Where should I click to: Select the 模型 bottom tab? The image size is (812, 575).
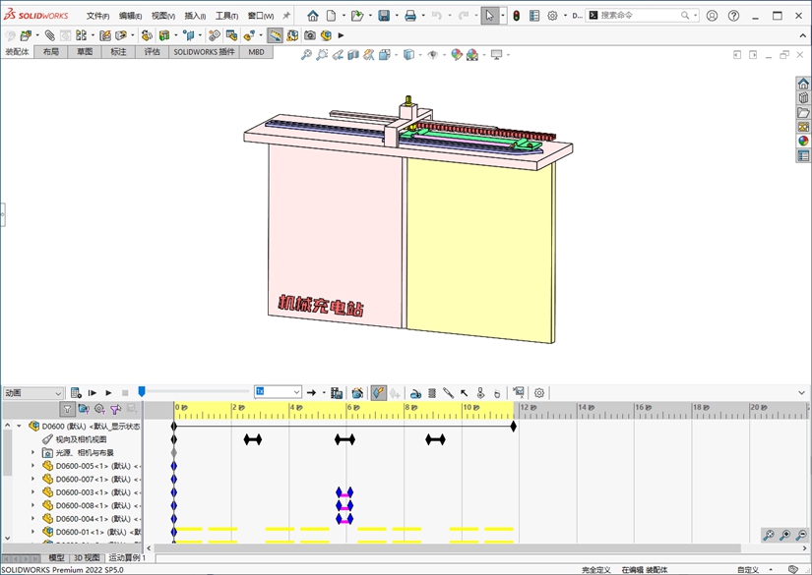tap(57, 558)
